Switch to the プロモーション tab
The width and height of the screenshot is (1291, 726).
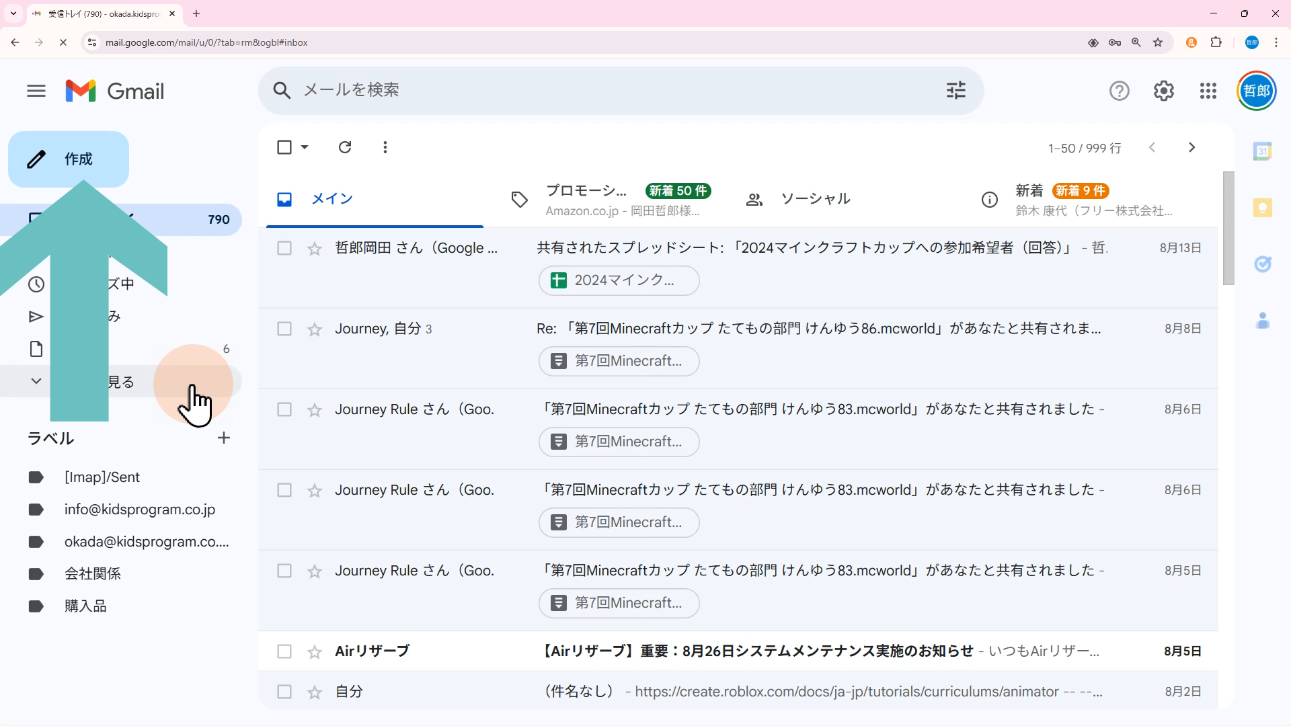585,199
